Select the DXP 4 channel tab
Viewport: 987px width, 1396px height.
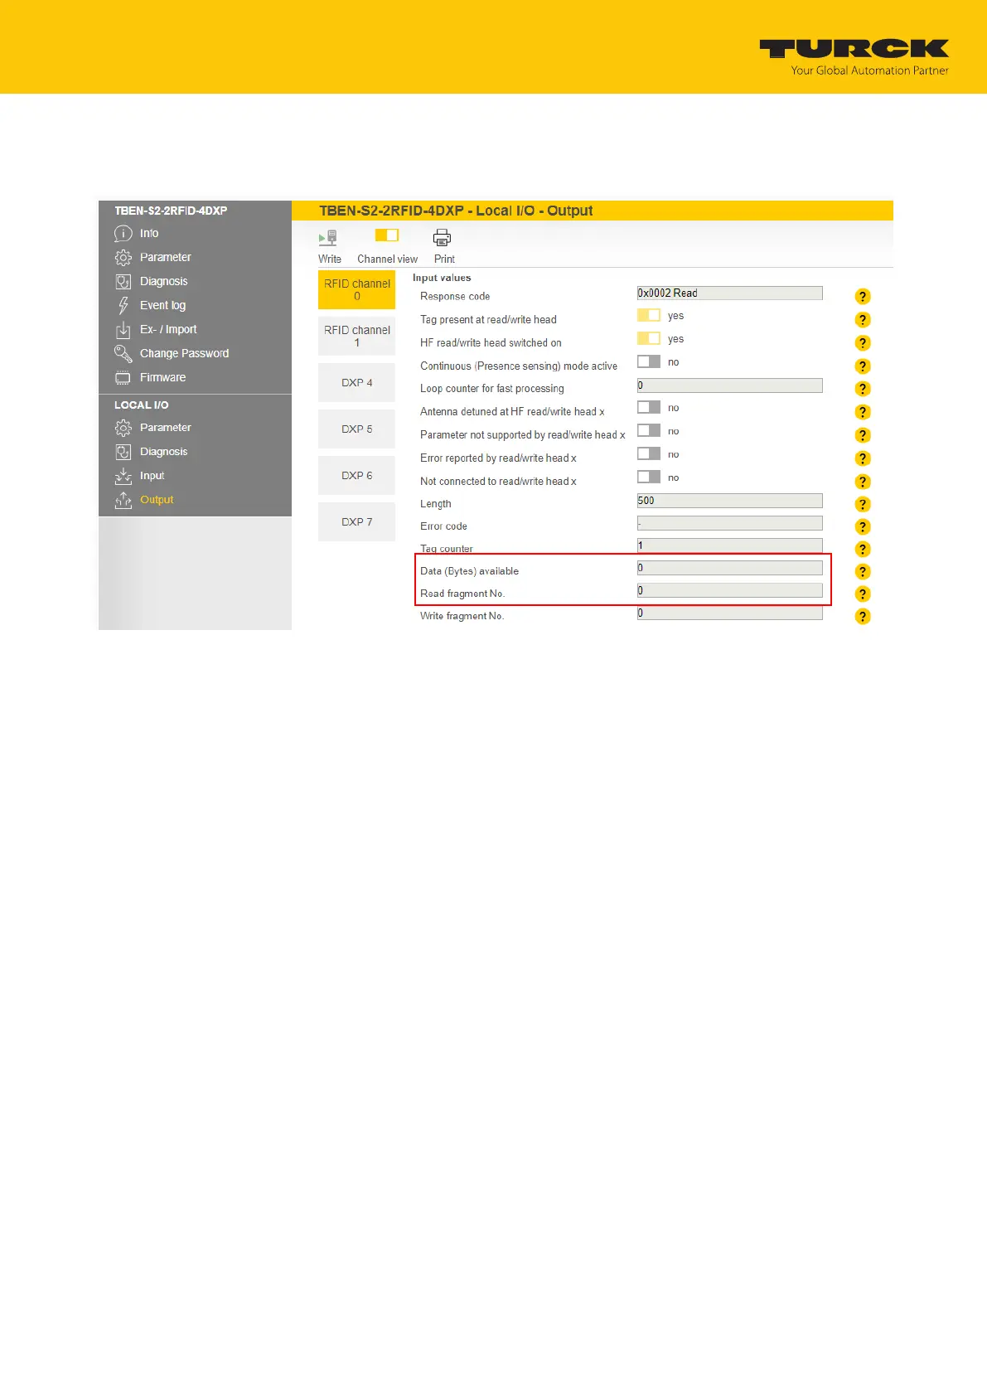pos(357,382)
